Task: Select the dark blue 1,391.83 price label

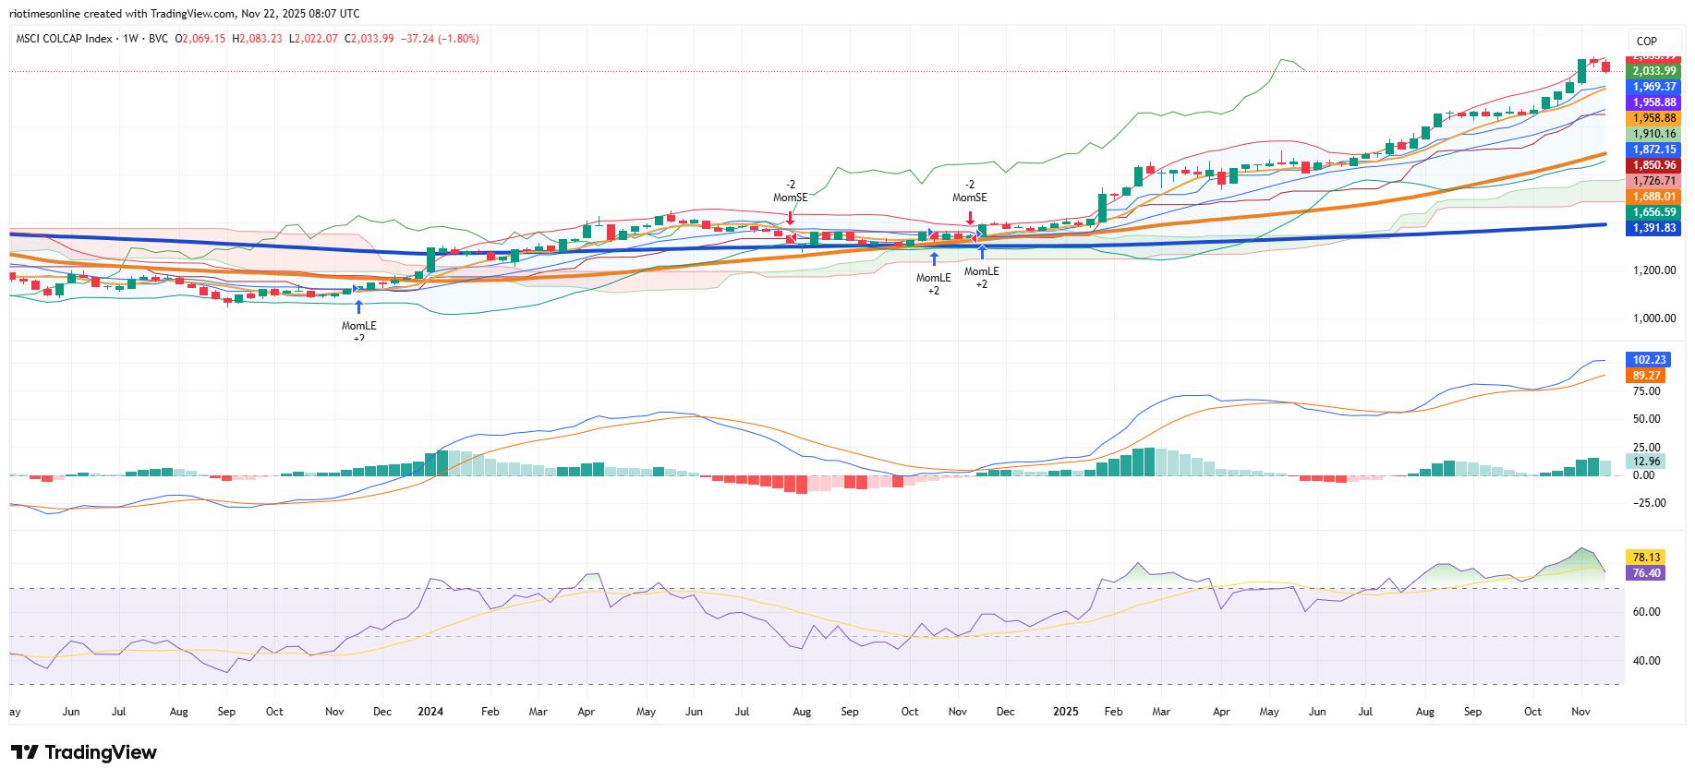Action: pos(1653,228)
